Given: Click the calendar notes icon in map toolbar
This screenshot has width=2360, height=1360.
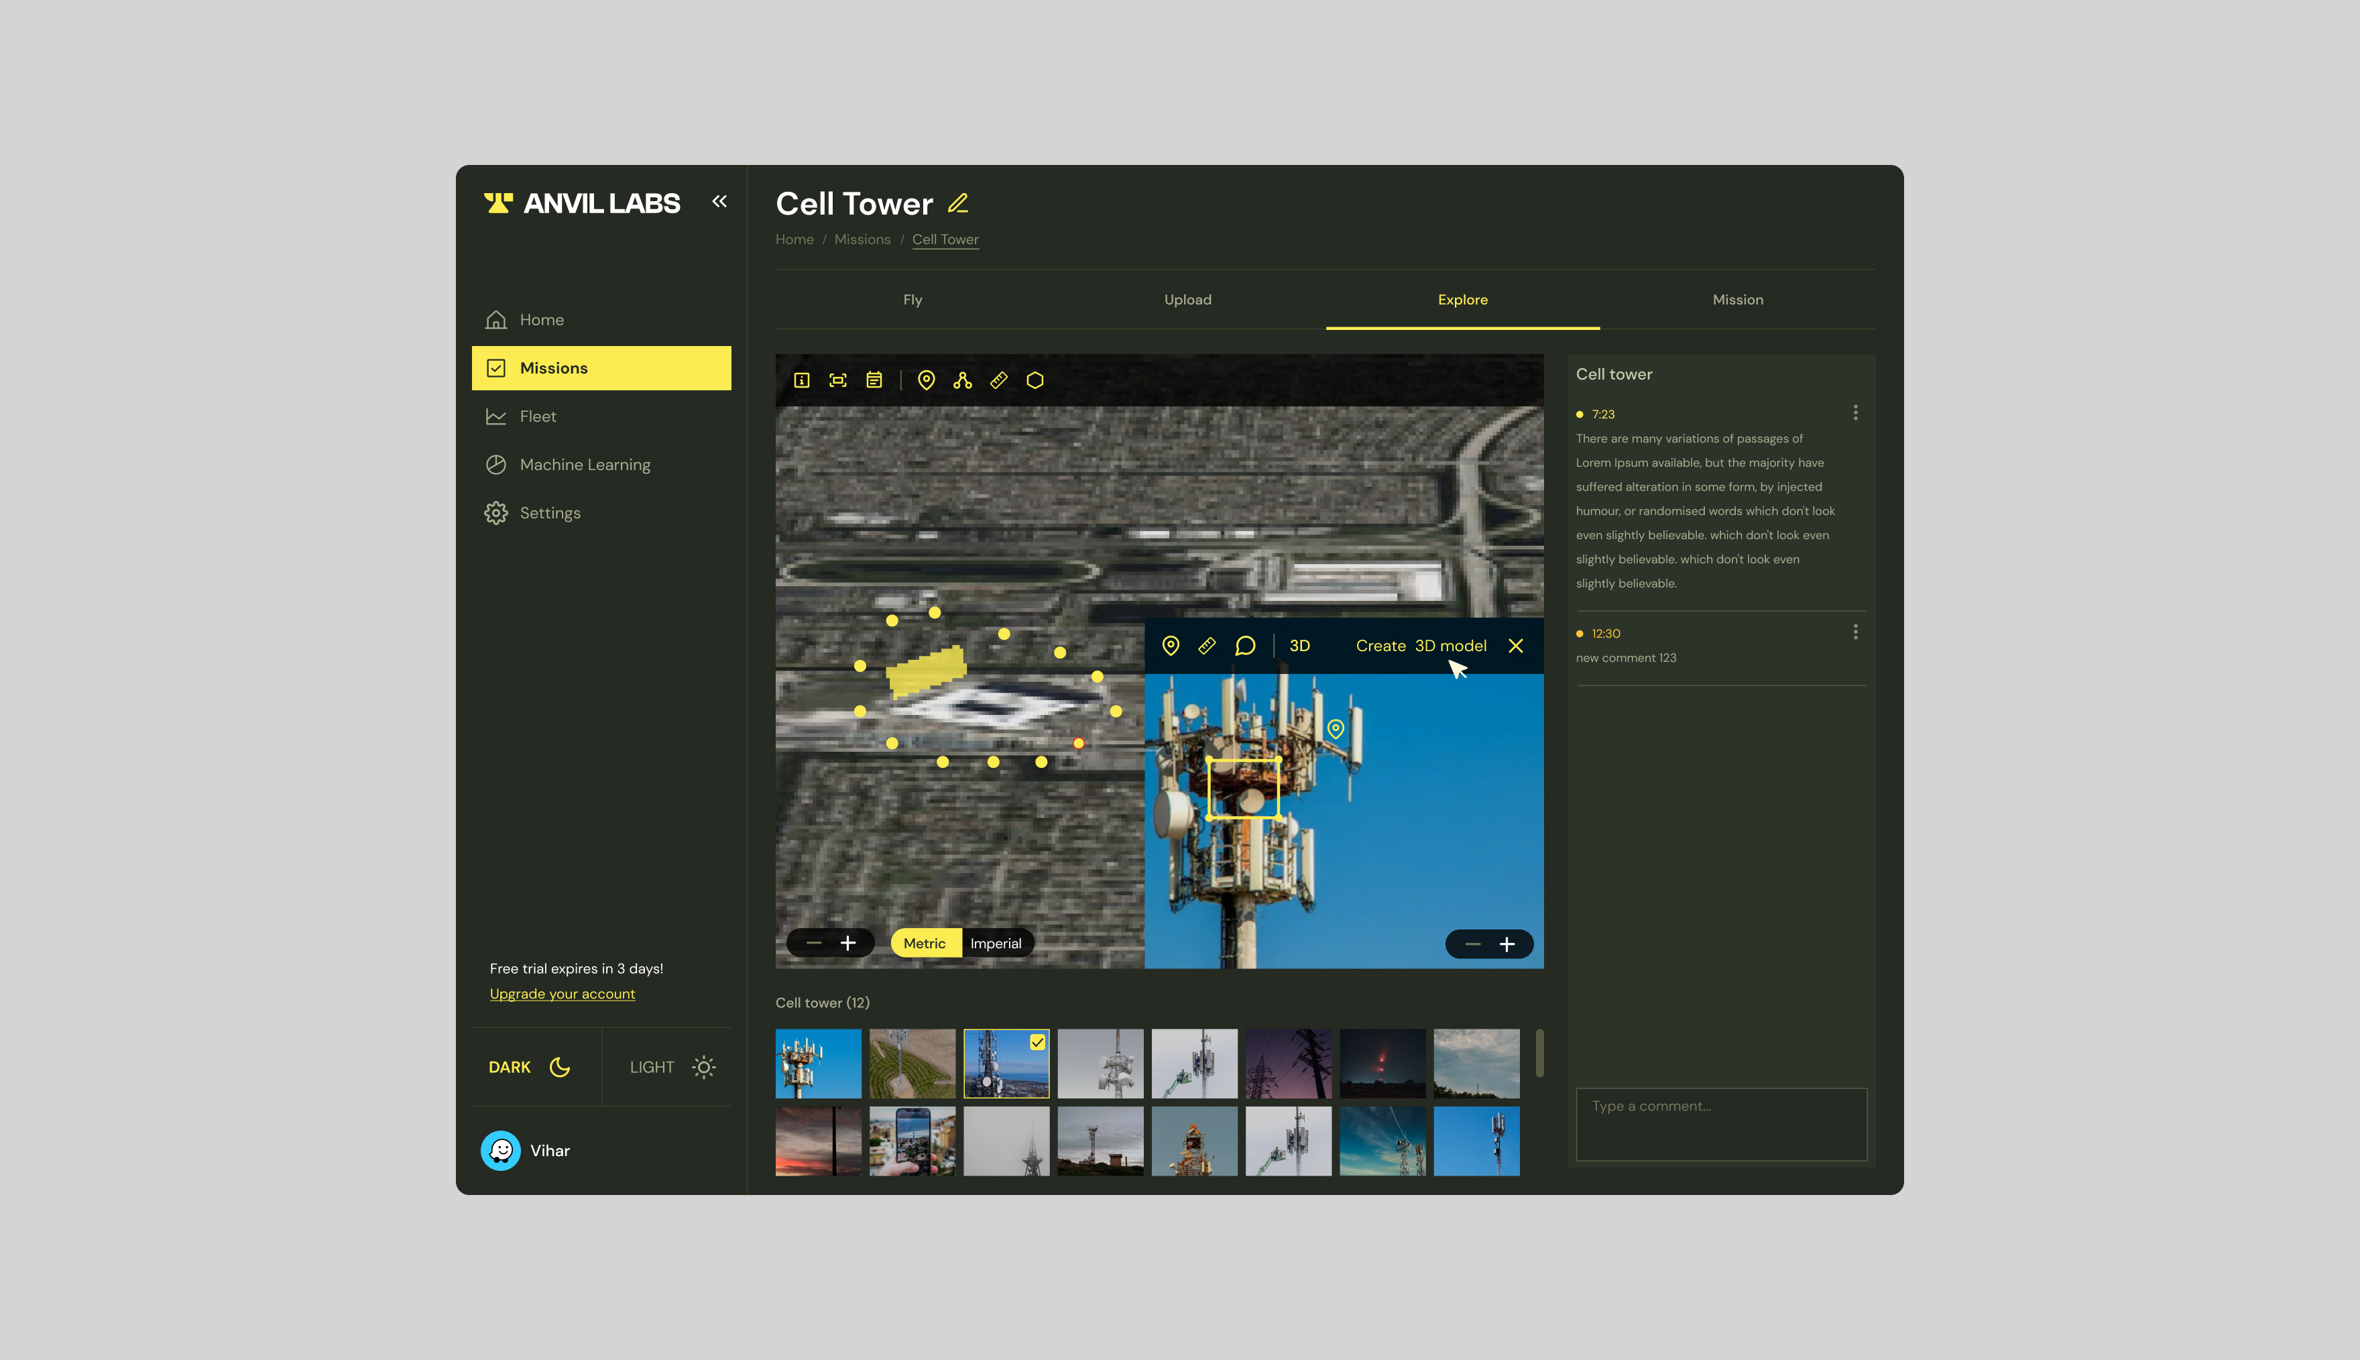Looking at the screenshot, I should coord(874,380).
